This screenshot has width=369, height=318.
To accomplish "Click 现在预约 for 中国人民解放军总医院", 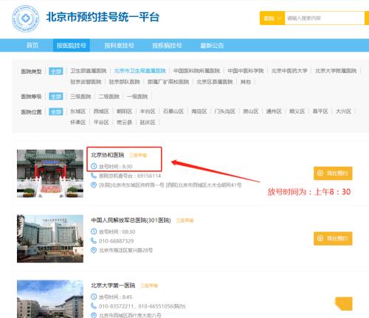I will 333,238.
